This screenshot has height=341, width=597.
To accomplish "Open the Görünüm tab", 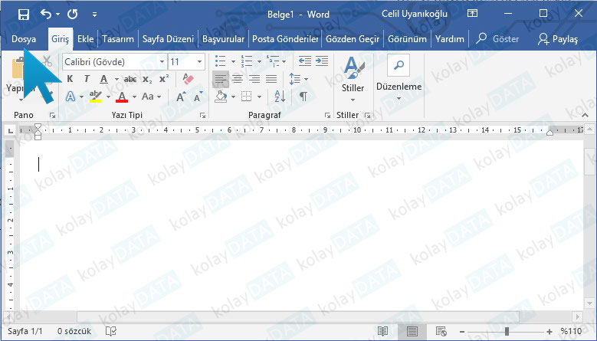I will (x=407, y=39).
